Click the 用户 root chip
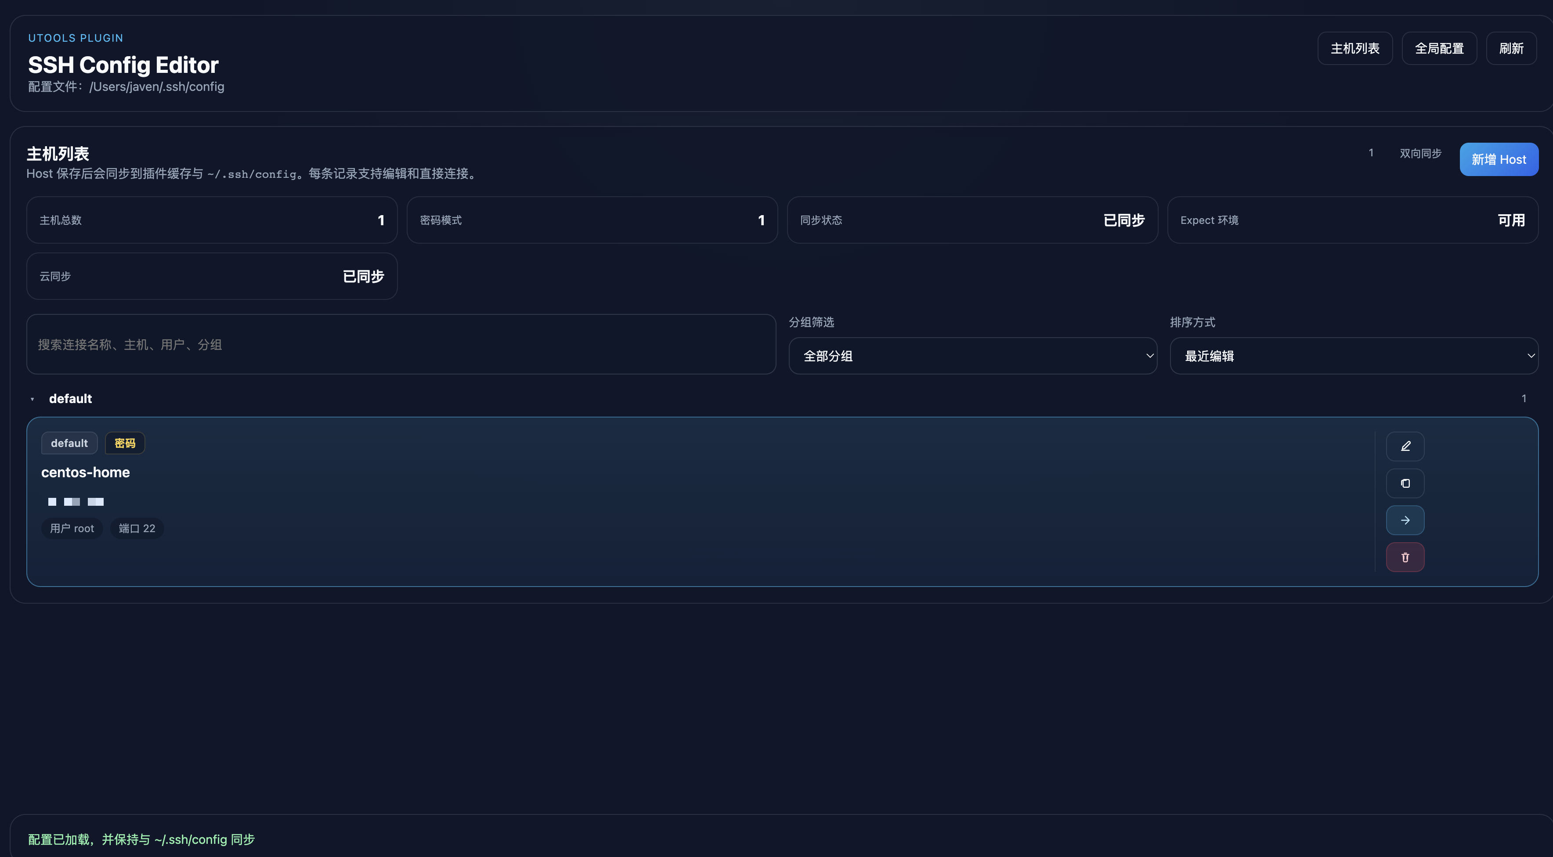 point(72,529)
